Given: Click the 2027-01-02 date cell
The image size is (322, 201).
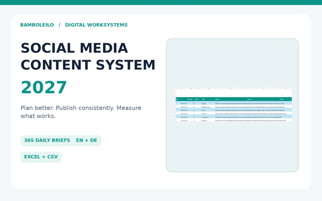Looking at the screenshot, I should coord(184,107).
